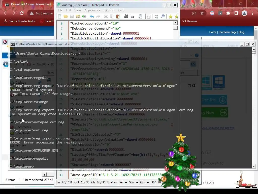This screenshot has width=258, height=194.
Task: Click File Explorer's horizontal scroll left arrow
Action: [44, 175]
